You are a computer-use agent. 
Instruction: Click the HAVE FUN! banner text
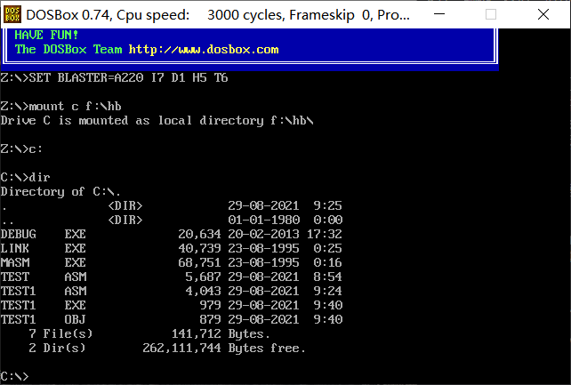pyautogui.click(x=46, y=35)
